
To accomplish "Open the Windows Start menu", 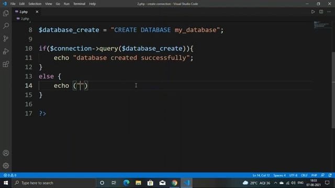I will pos(6,183).
